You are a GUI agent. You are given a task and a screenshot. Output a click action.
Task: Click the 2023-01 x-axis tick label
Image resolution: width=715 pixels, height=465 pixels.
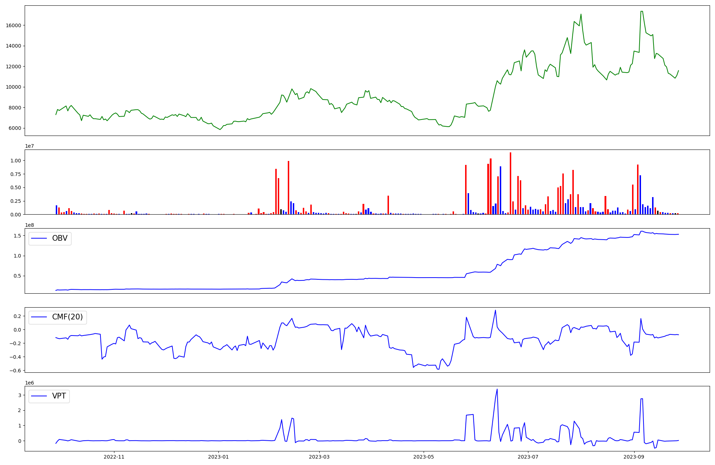click(x=218, y=457)
